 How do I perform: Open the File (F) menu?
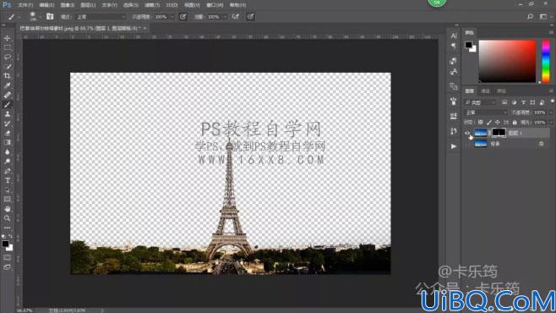point(25,5)
